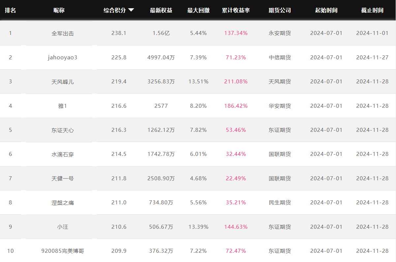The height and width of the screenshot is (262, 396).
Task: Open the nickname 东证天心
Action: (x=63, y=130)
